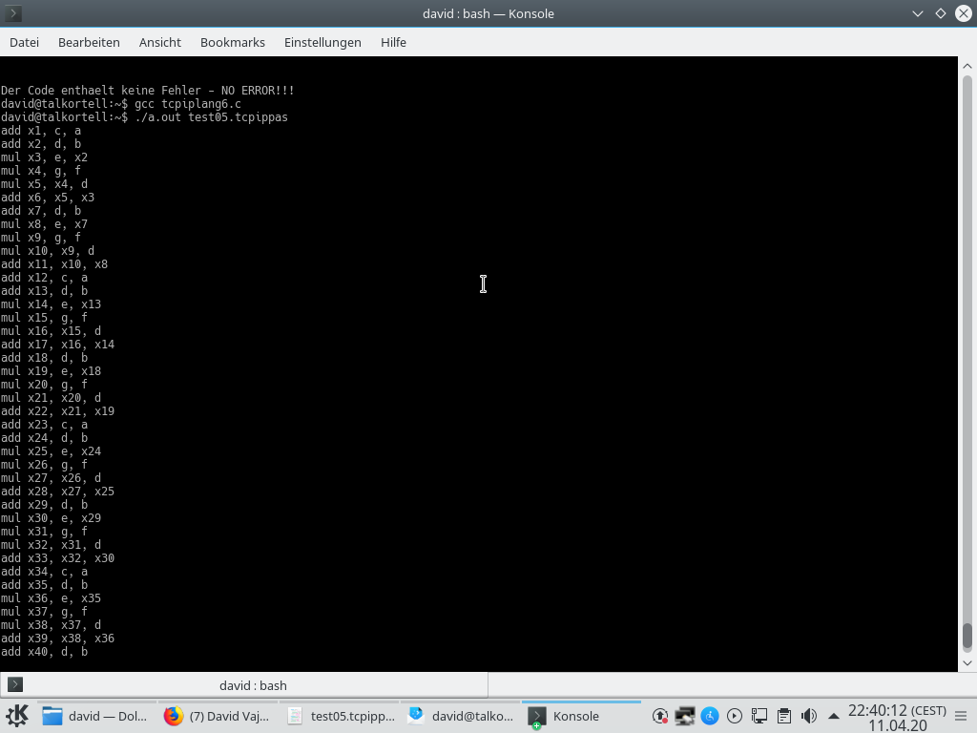
Task: Switch to the Dolphin 'david' taskbar window
Action: (x=94, y=716)
